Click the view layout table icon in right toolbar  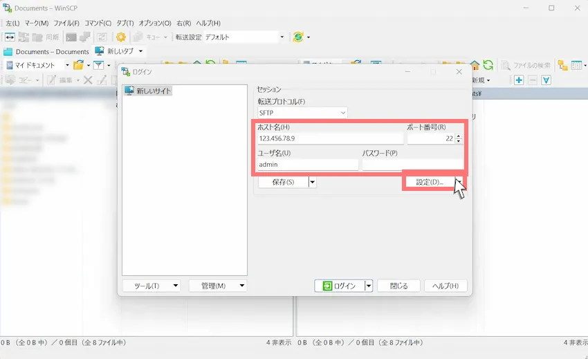pyautogui.click(x=576, y=65)
